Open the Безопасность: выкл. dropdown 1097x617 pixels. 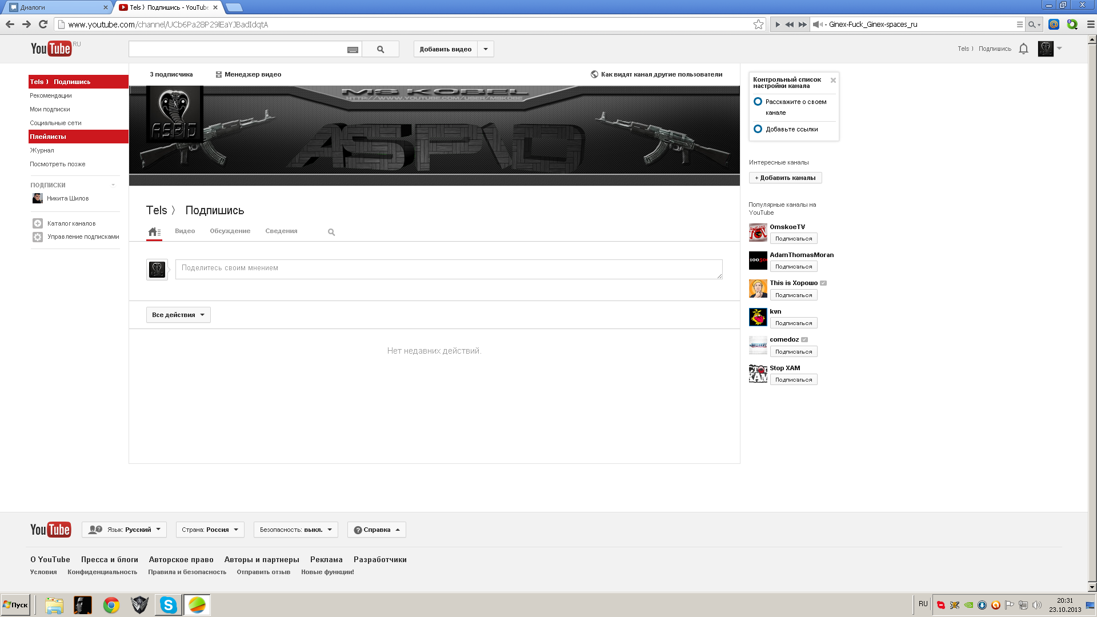pyautogui.click(x=296, y=530)
